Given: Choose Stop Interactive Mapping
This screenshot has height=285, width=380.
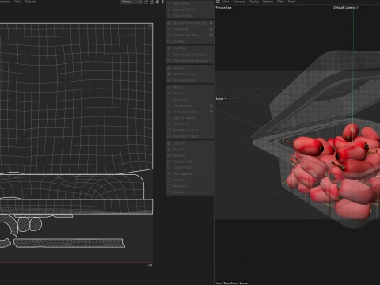Looking at the screenshot, I should point(190,61).
